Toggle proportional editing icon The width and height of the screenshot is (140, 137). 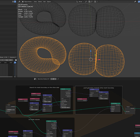(95, 2)
